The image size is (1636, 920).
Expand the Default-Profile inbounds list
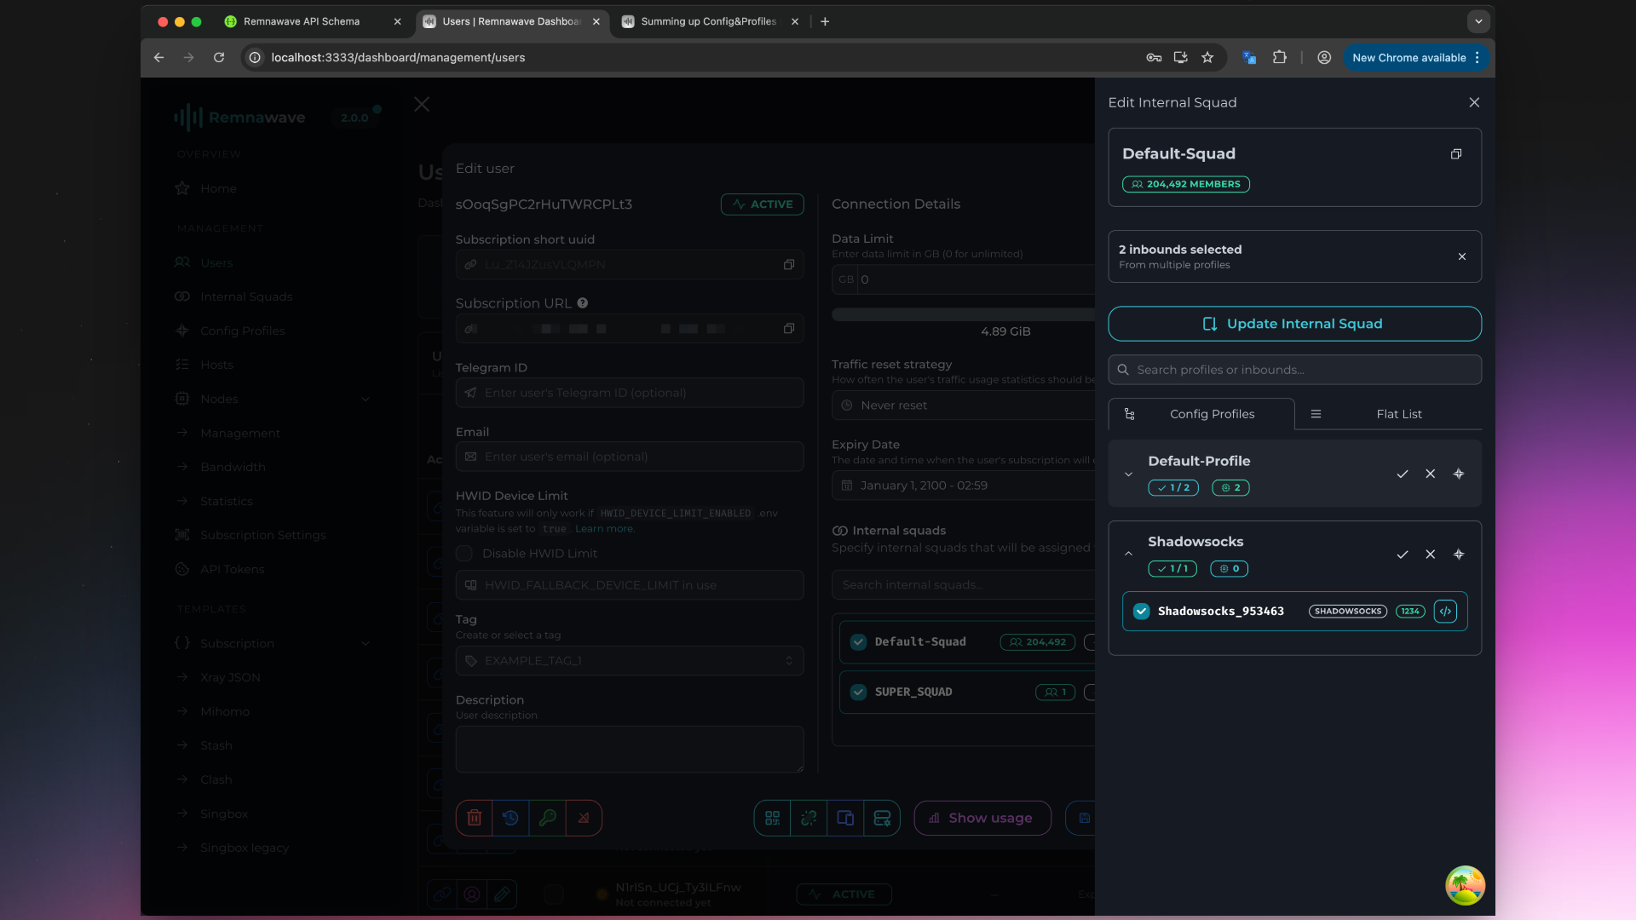point(1129,474)
